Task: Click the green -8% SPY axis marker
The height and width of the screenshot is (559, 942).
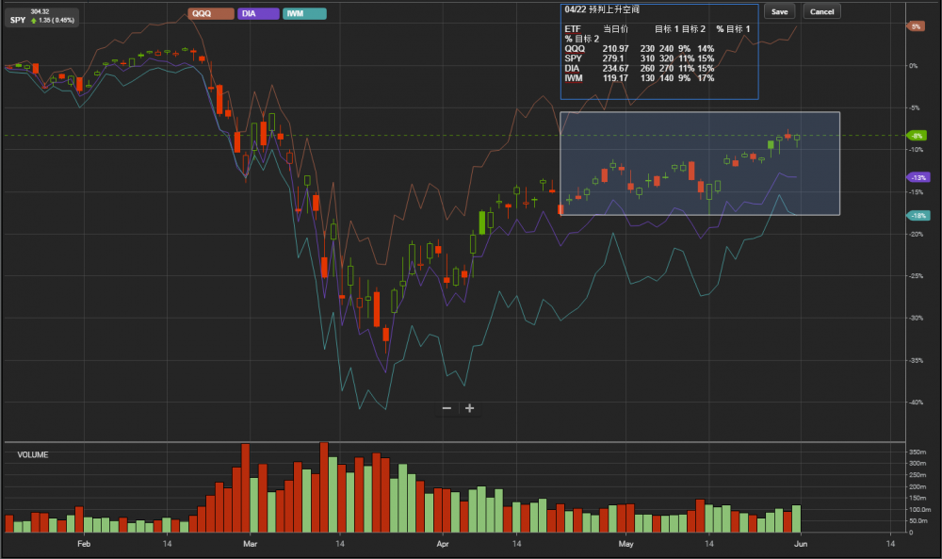Action: [x=917, y=136]
